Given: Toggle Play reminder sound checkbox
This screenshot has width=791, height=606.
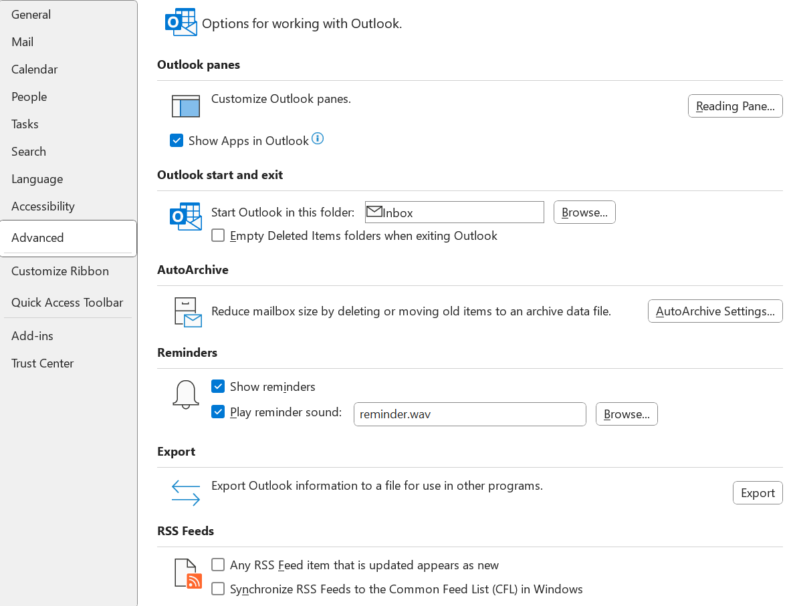Looking at the screenshot, I should (218, 412).
